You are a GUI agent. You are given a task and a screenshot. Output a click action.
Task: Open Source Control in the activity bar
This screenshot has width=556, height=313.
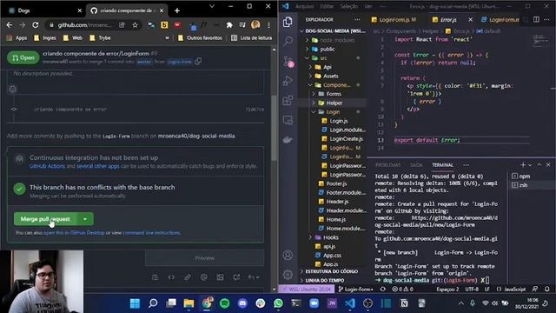tap(288, 62)
